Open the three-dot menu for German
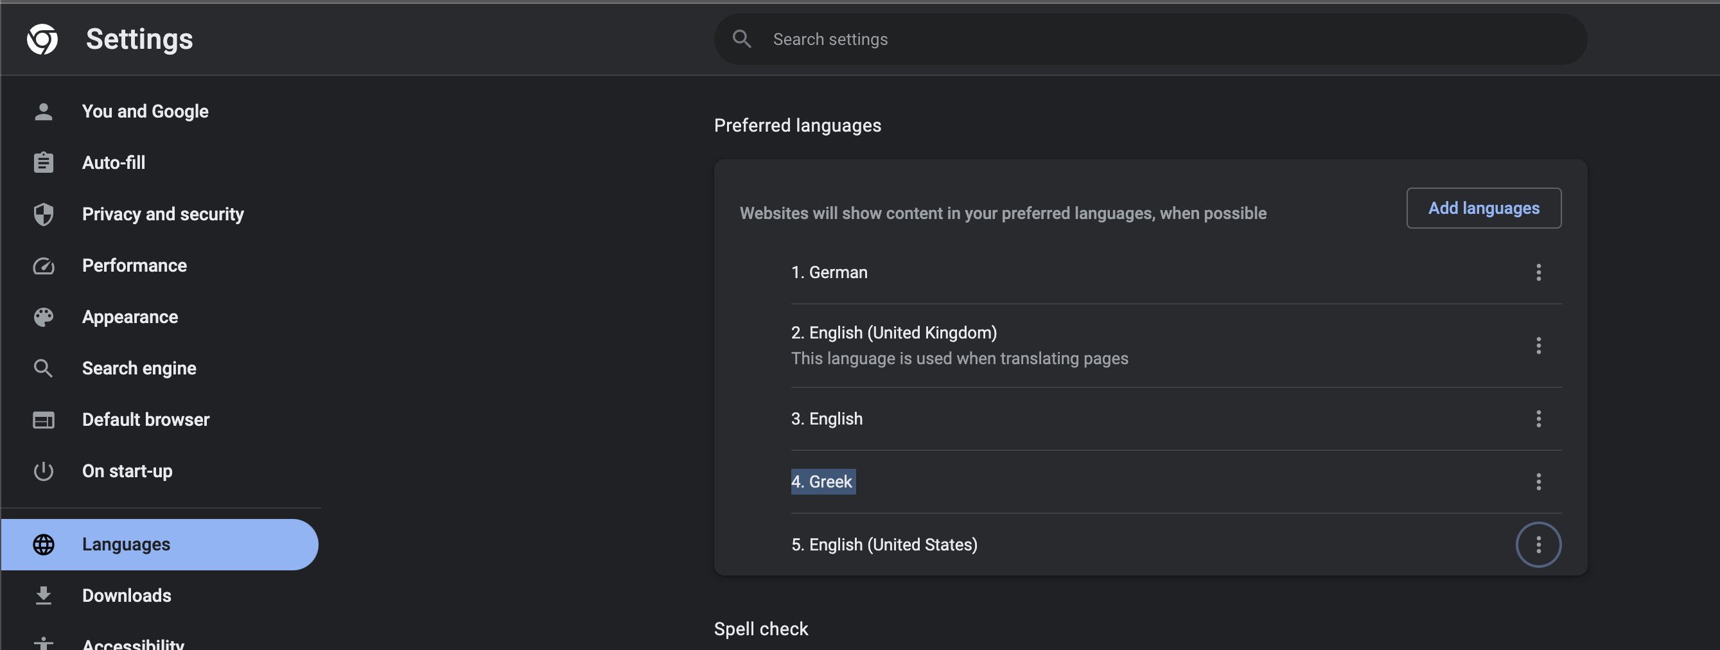Screen dimensions: 1720x650 coord(1539,272)
